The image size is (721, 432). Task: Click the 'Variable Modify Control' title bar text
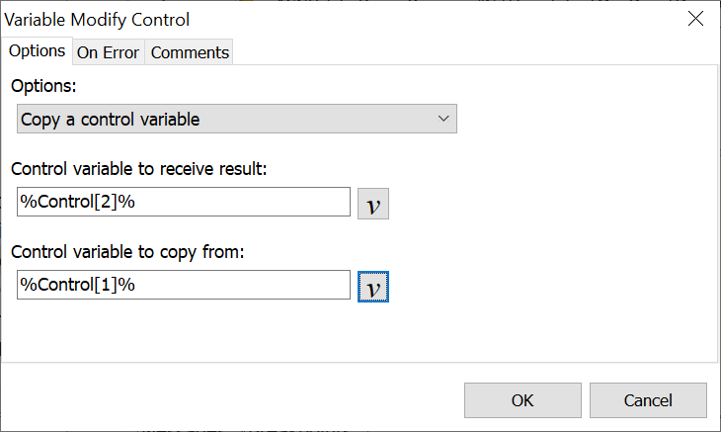click(x=98, y=19)
